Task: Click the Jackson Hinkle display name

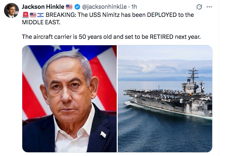Action: [43, 7]
